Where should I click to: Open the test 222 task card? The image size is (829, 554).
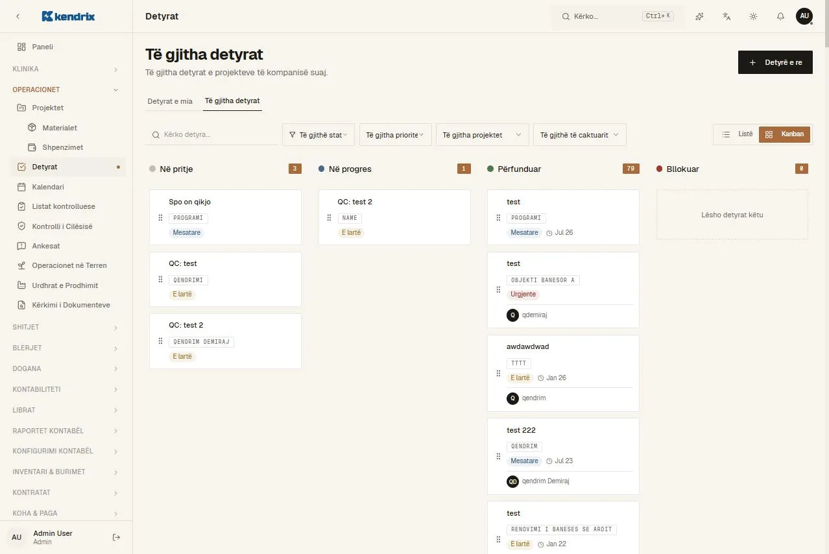(563, 457)
